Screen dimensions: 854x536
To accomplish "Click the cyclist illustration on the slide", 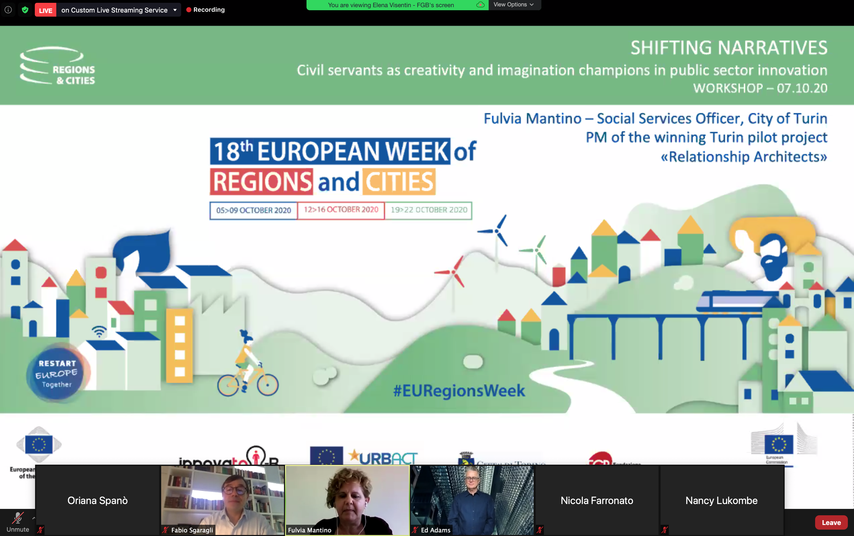I will click(248, 363).
